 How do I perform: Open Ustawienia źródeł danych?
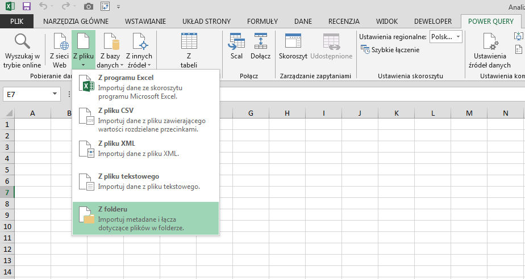[490, 51]
